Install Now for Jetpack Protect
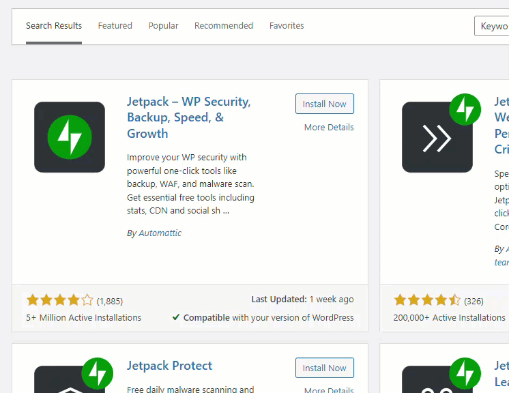The image size is (509, 393). coord(325,368)
